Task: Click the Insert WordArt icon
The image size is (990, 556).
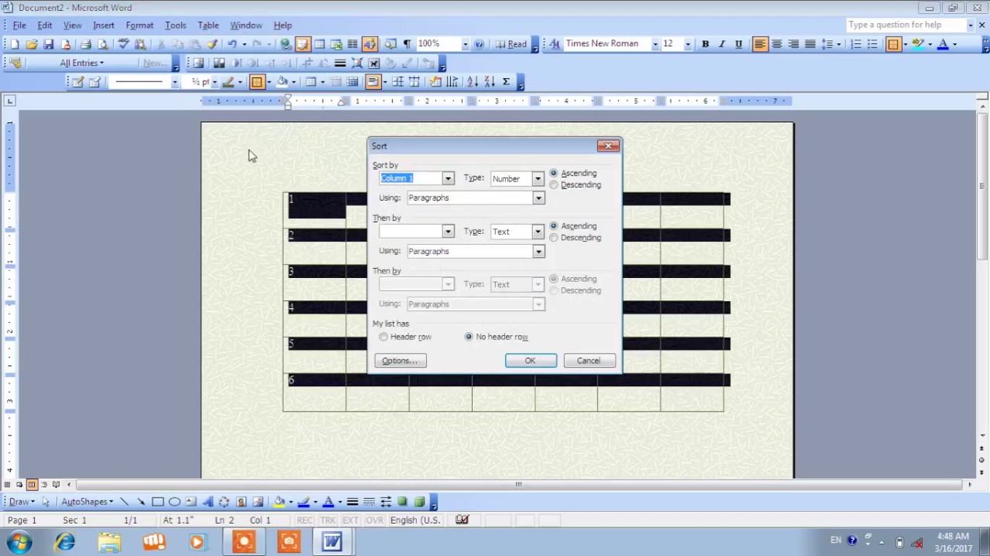Action: [208, 502]
